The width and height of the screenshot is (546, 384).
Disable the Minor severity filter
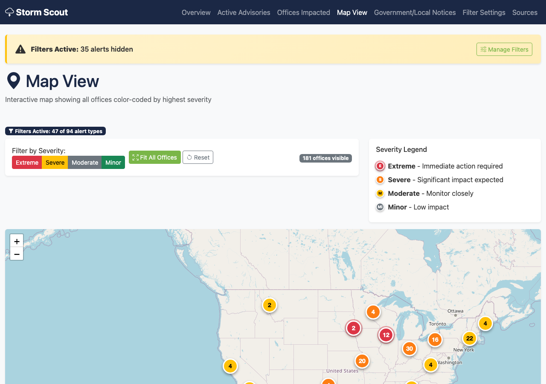coord(113,163)
